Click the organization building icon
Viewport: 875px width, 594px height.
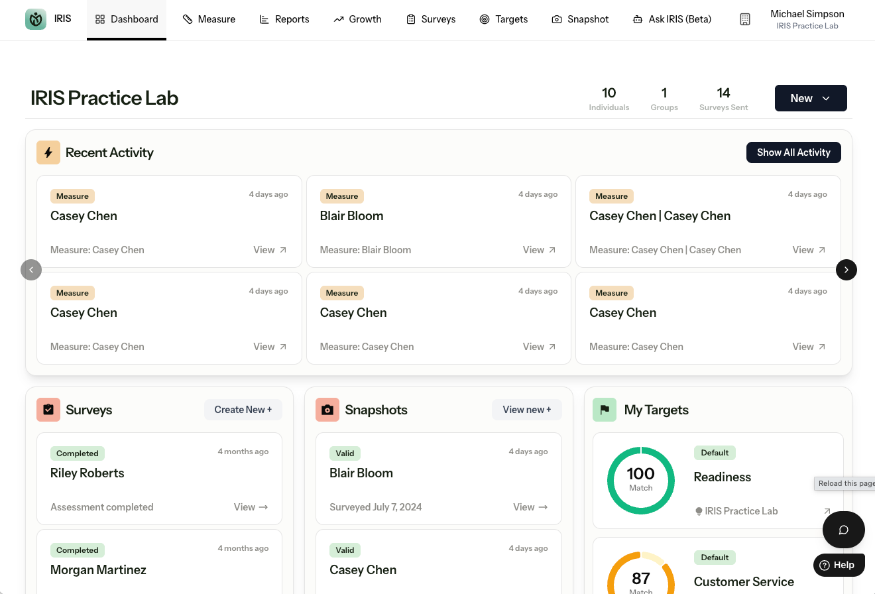coord(745,19)
